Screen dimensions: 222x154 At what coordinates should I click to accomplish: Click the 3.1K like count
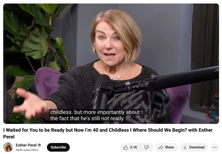pyautogui.click(x=133, y=147)
